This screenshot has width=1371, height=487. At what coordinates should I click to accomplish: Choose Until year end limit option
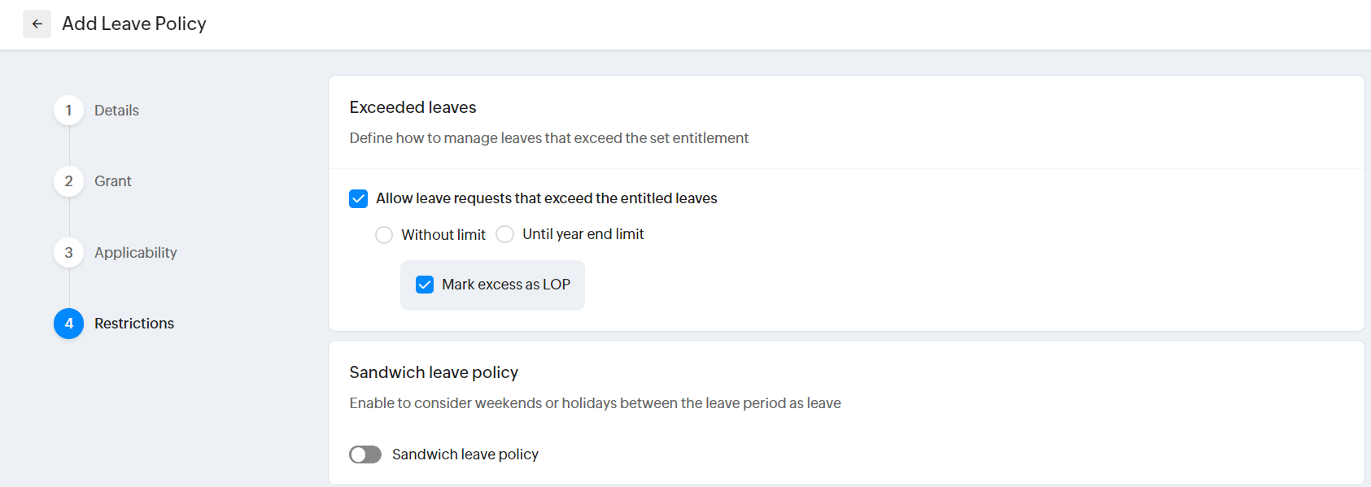[505, 234]
